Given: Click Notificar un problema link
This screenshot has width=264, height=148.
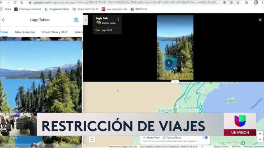Looking at the screenshot, I should pos(254,147).
